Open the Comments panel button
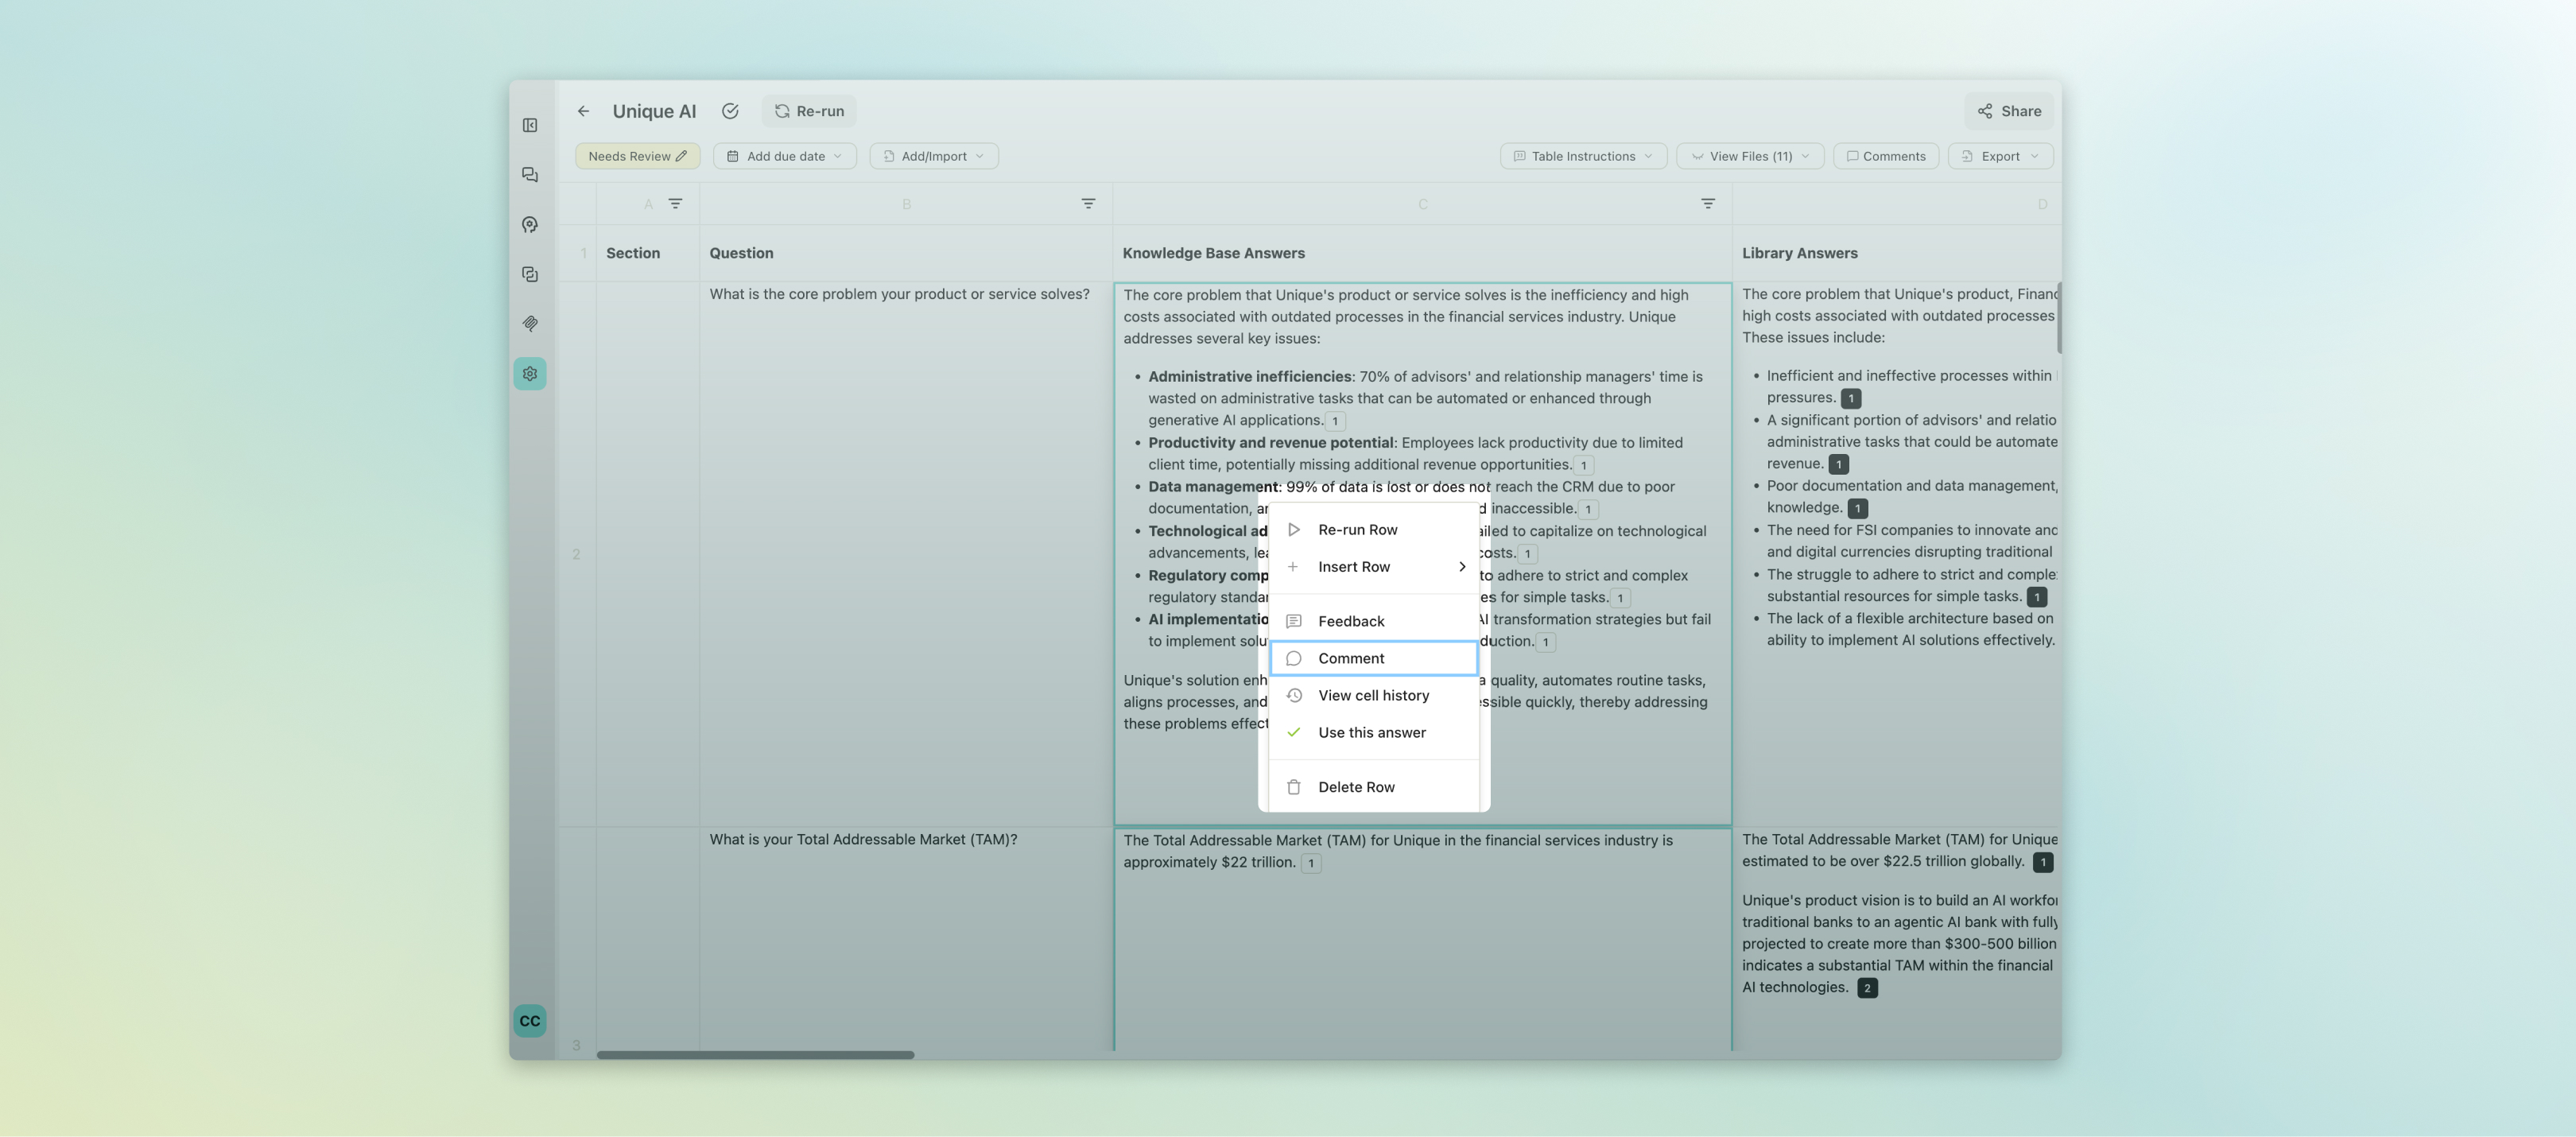This screenshot has width=2576, height=1137. [1886, 156]
